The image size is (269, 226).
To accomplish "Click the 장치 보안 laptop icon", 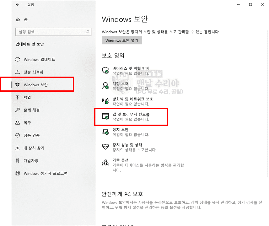I will click(x=105, y=132).
